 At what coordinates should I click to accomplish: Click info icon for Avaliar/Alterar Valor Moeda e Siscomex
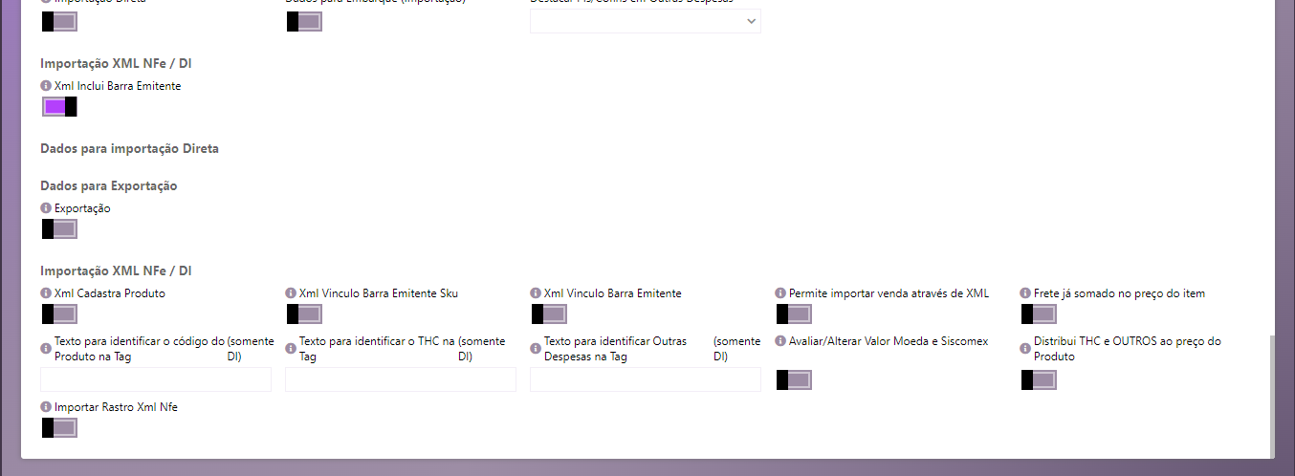(780, 341)
